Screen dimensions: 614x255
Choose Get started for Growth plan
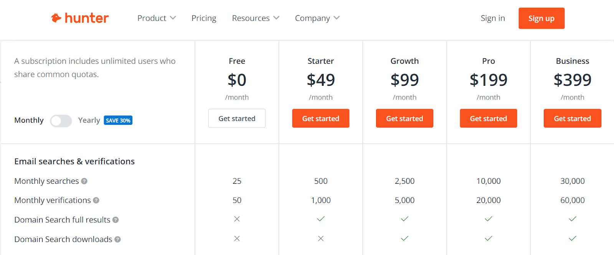(x=404, y=118)
